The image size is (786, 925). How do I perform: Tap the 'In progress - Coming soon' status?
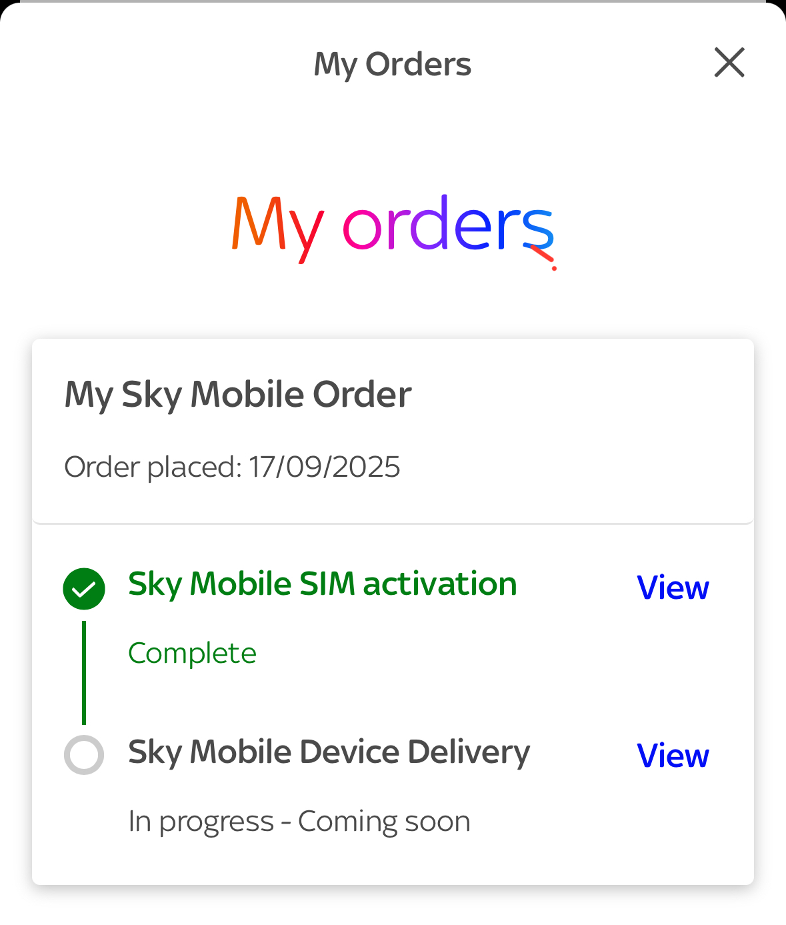coord(299,821)
